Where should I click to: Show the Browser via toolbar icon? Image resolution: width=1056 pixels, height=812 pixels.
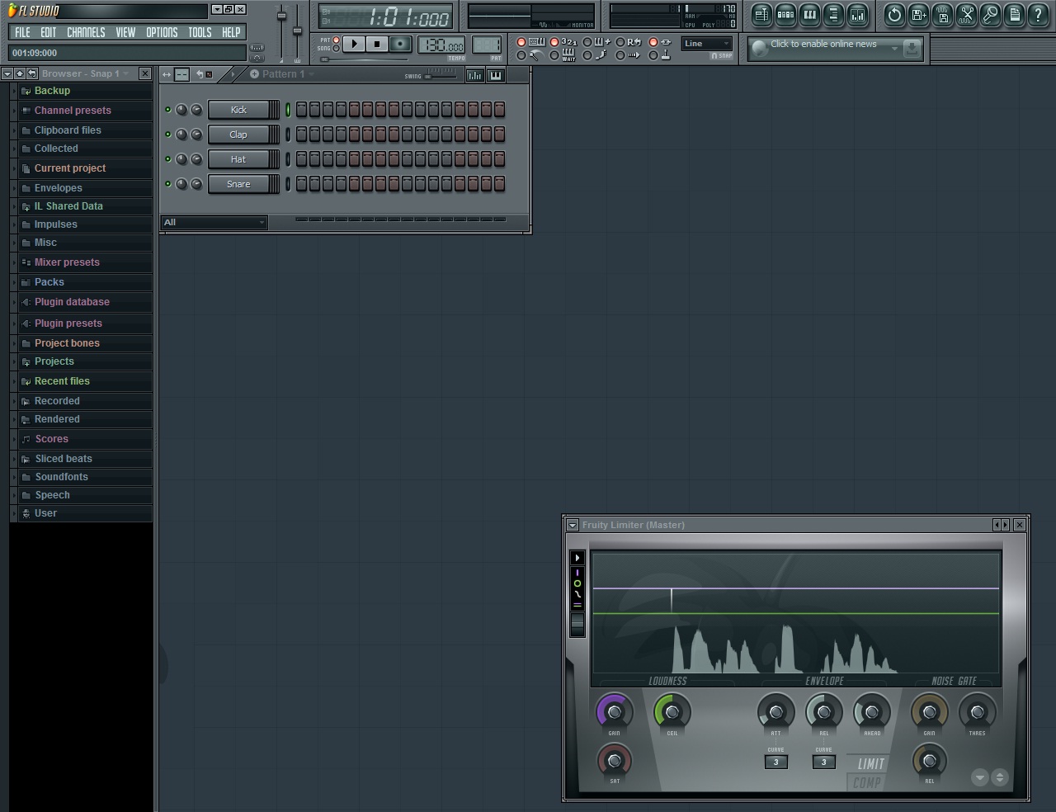833,14
